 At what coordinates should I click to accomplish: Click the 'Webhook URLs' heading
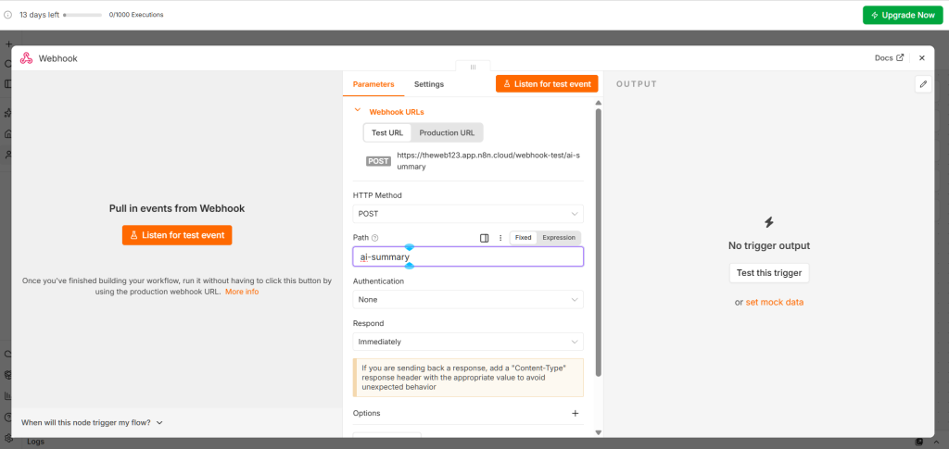[x=397, y=112]
